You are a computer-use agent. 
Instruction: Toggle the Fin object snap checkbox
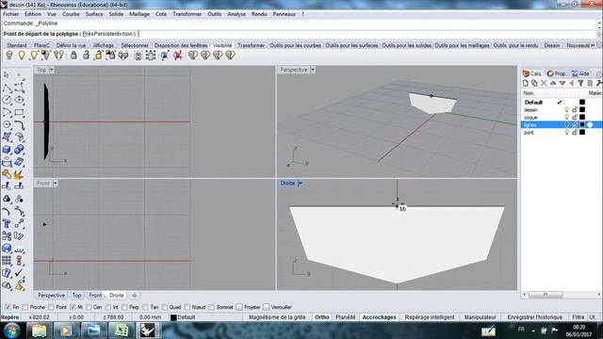[8, 307]
